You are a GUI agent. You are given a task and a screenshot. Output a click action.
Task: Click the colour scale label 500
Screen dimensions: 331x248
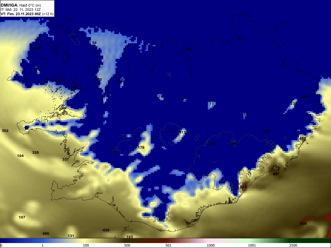[x=127, y=245]
